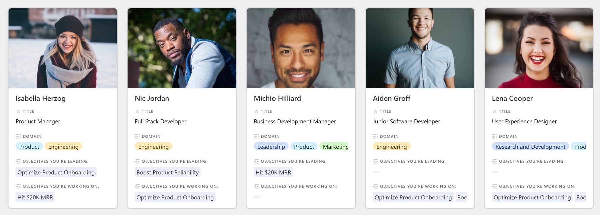The width and height of the screenshot is (600, 215).
Task: Click the yellow Engineering tag on Aiden Groff's card
Action: (391, 147)
